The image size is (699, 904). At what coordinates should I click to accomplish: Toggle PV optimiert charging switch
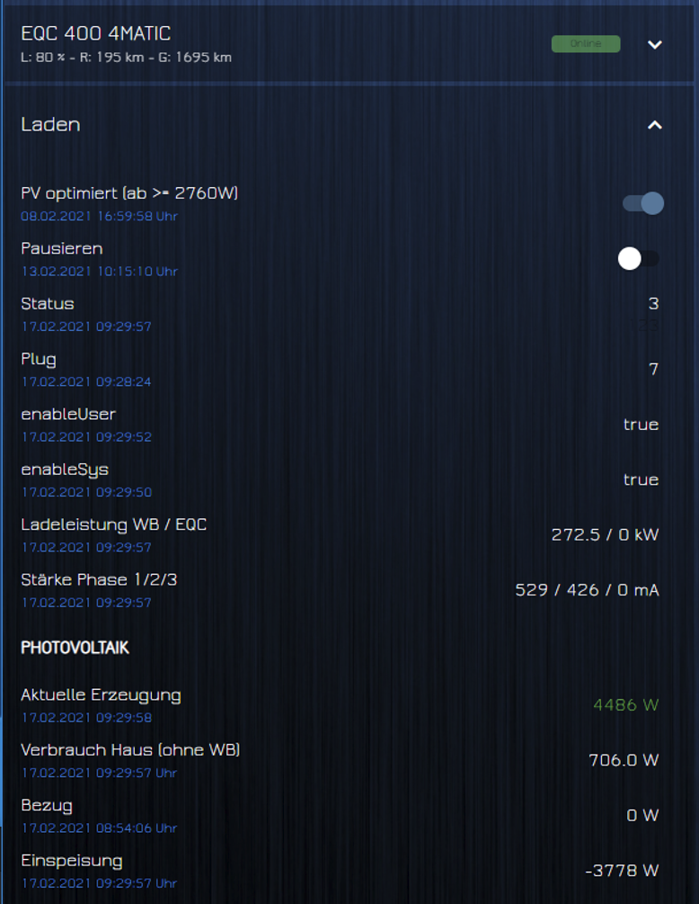coord(643,203)
